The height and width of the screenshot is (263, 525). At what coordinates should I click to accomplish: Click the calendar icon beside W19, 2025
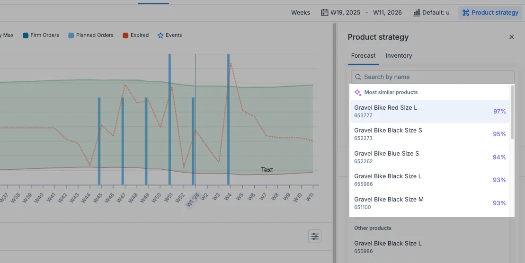325,13
